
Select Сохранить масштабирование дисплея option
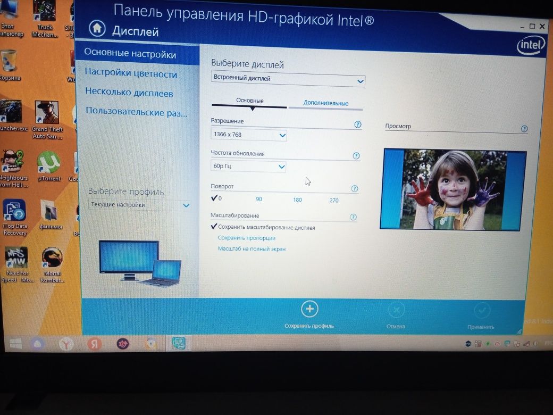pos(263,227)
